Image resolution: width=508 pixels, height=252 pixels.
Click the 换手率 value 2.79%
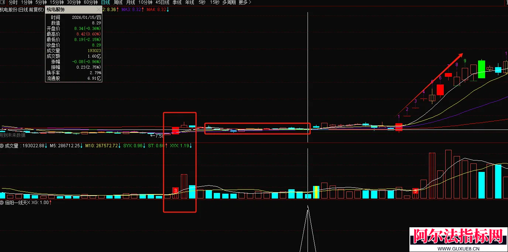(95, 73)
